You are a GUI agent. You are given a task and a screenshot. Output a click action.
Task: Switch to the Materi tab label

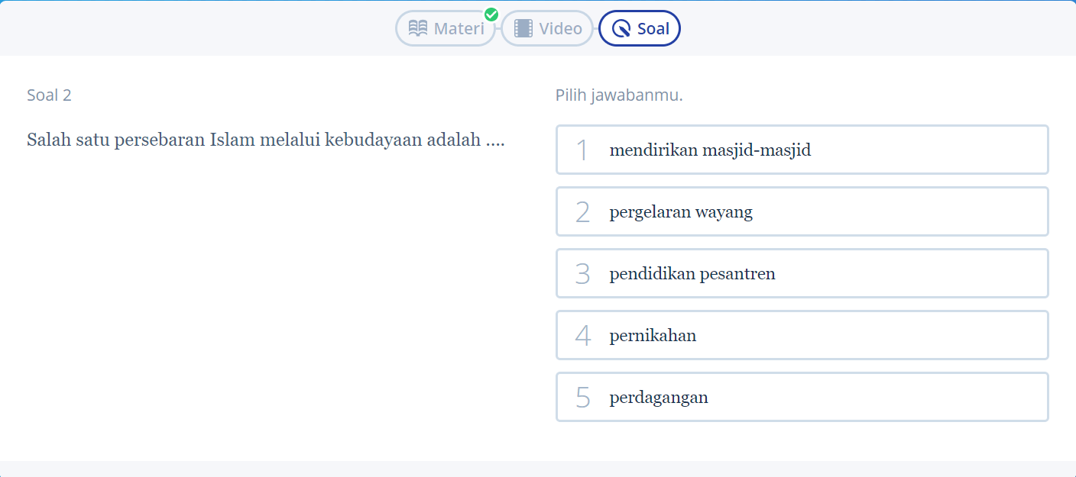coord(459,29)
